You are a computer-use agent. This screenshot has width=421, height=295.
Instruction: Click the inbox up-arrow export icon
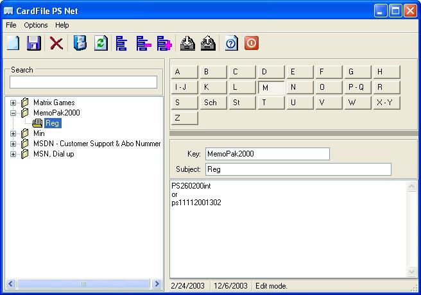208,43
